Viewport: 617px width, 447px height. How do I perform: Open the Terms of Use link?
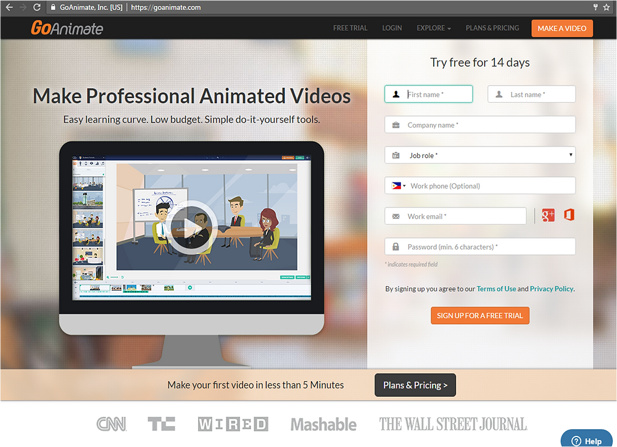(x=496, y=289)
